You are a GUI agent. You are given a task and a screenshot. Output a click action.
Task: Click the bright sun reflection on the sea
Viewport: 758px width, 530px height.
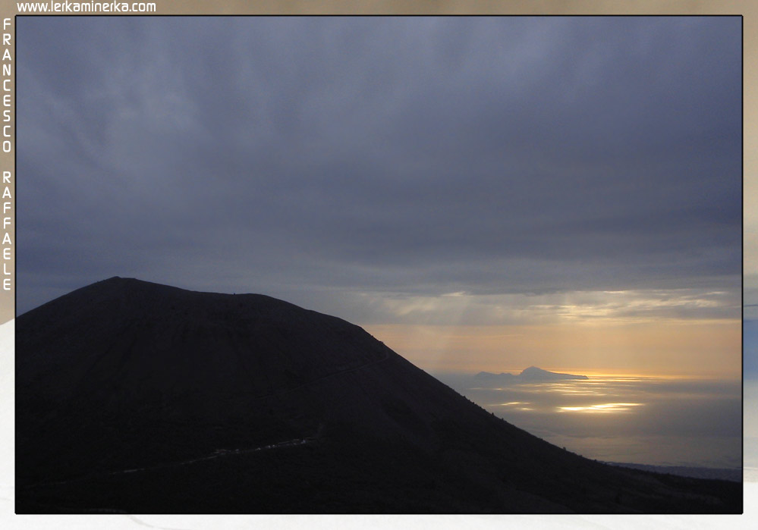point(599,408)
